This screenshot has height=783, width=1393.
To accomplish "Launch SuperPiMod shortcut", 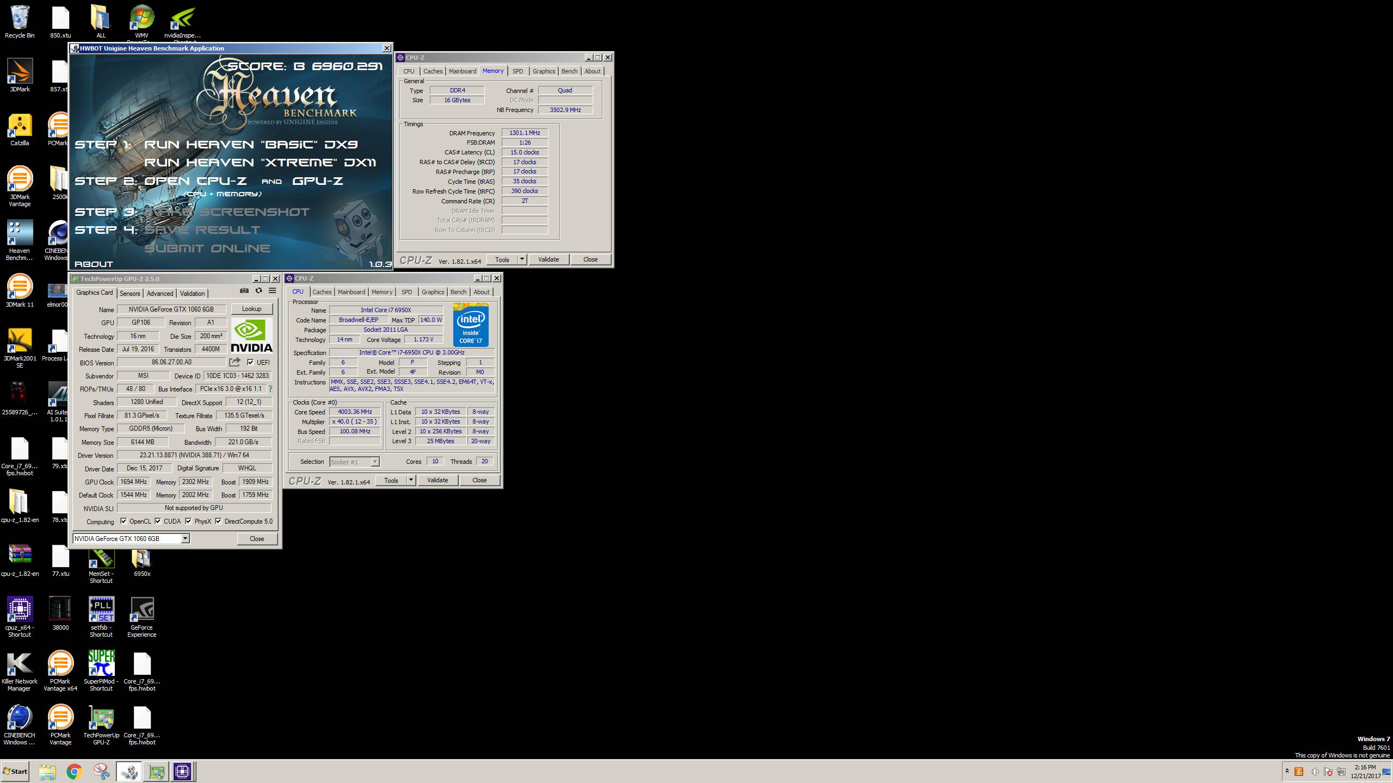I will (101, 671).
